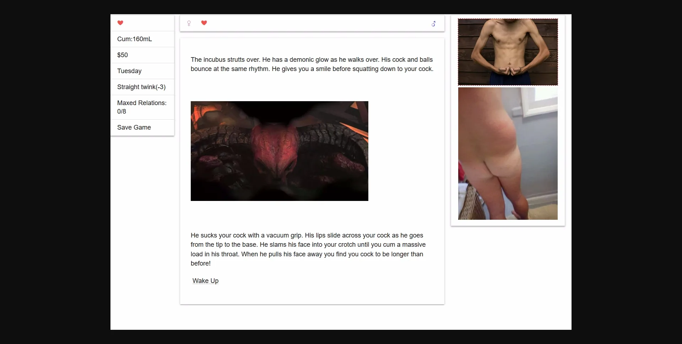The image size is (682, 344).
Task: Click the story text paragraph about the incubus
Action: click(312, 64)
